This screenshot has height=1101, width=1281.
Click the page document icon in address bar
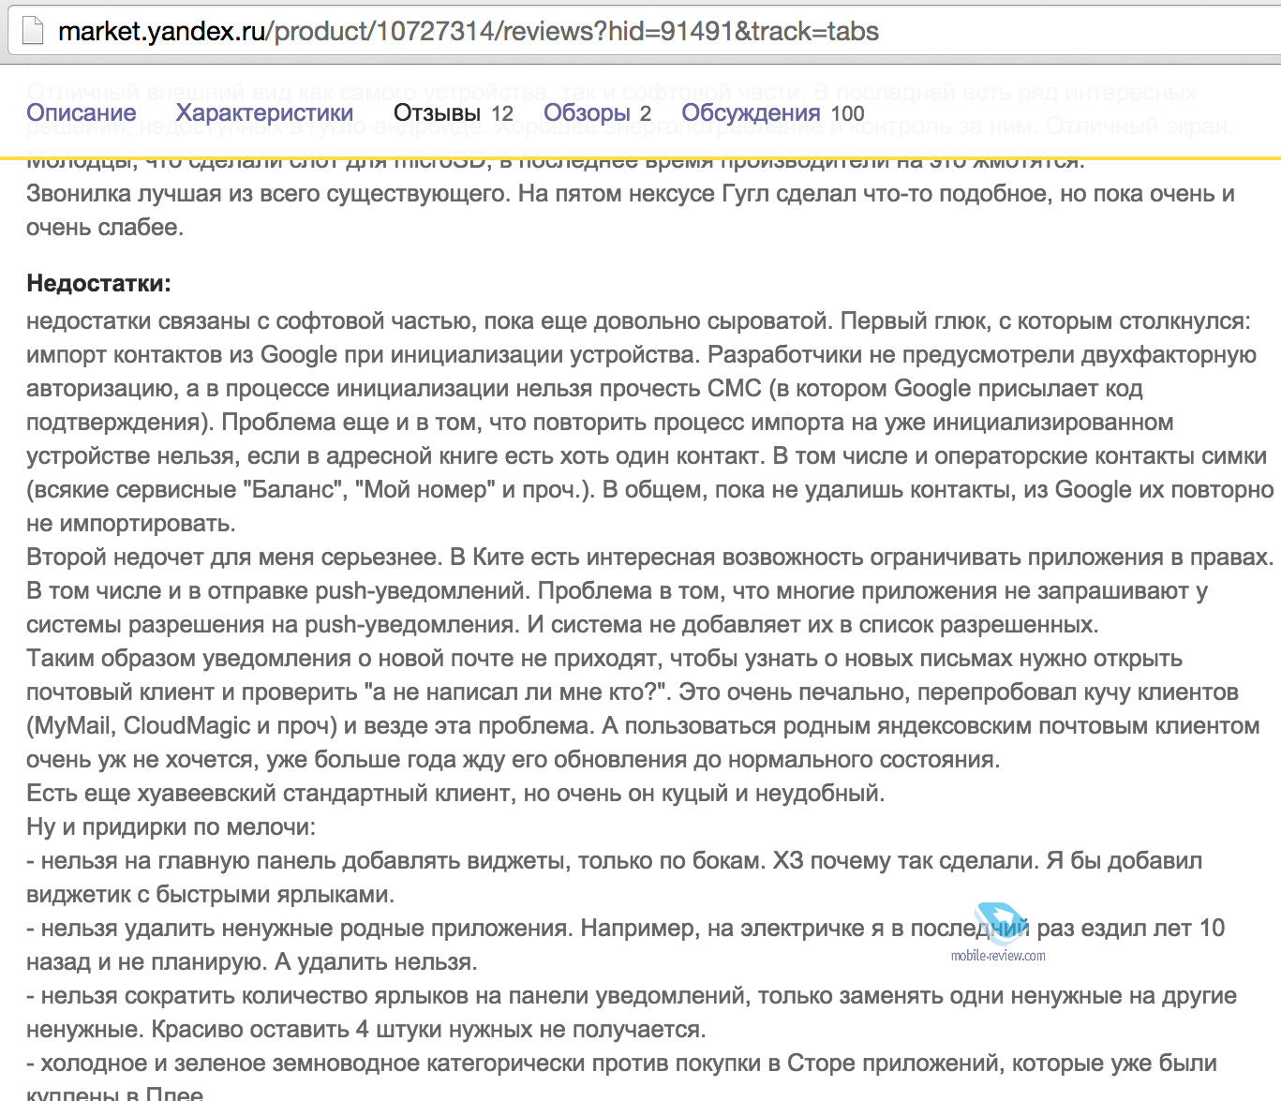(33, 31)
